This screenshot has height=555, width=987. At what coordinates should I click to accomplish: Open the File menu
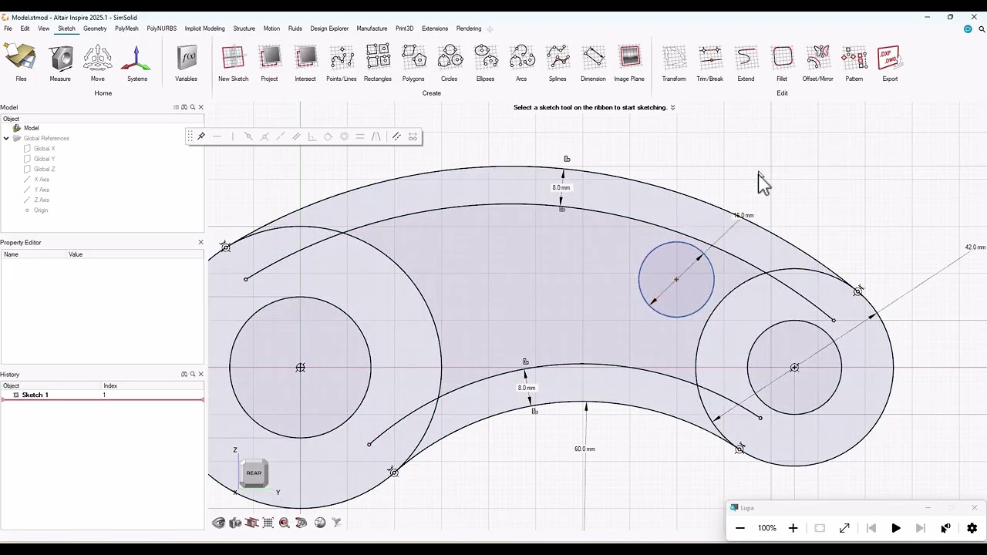[x=8, y=29]
